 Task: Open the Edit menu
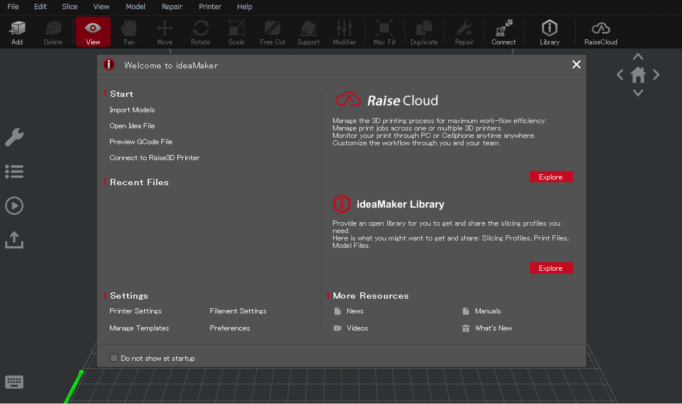point(40,6)
